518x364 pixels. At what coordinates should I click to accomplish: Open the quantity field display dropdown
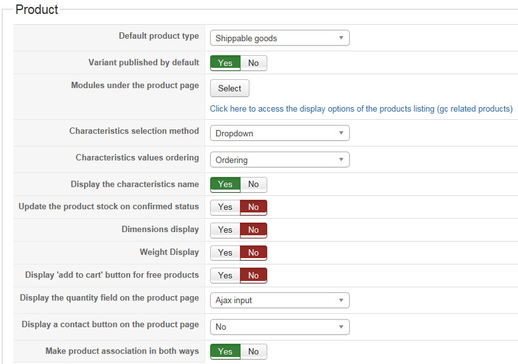pyautogui.click(x=279, y=300)
